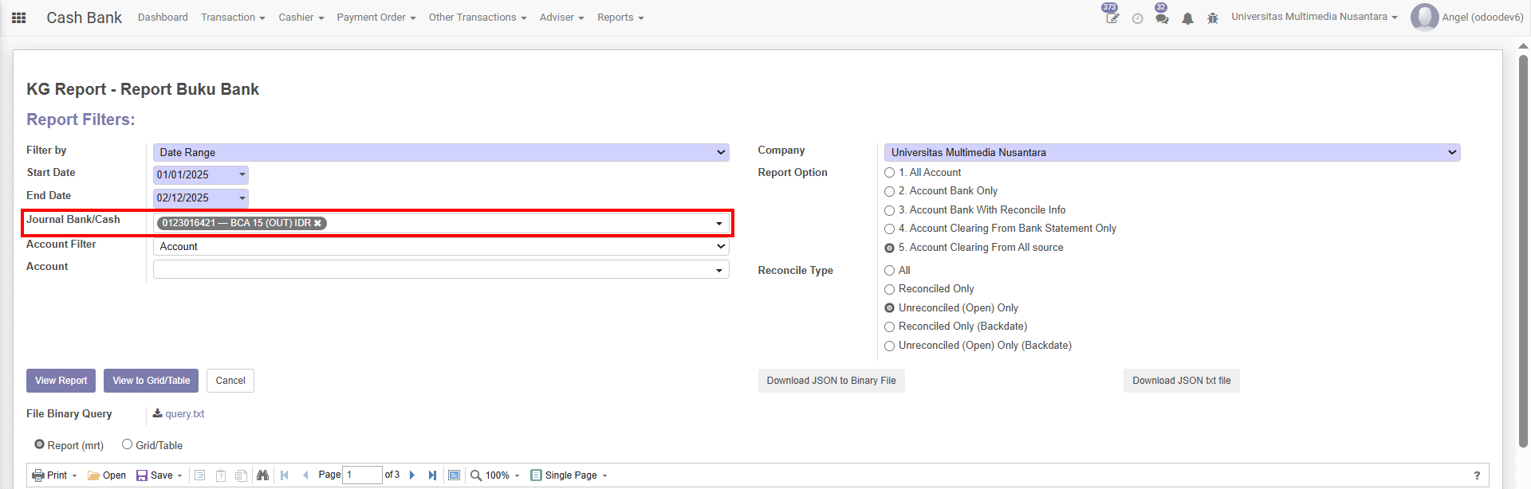
Task: Click the report page number field
Action: [x=362, y=475]
